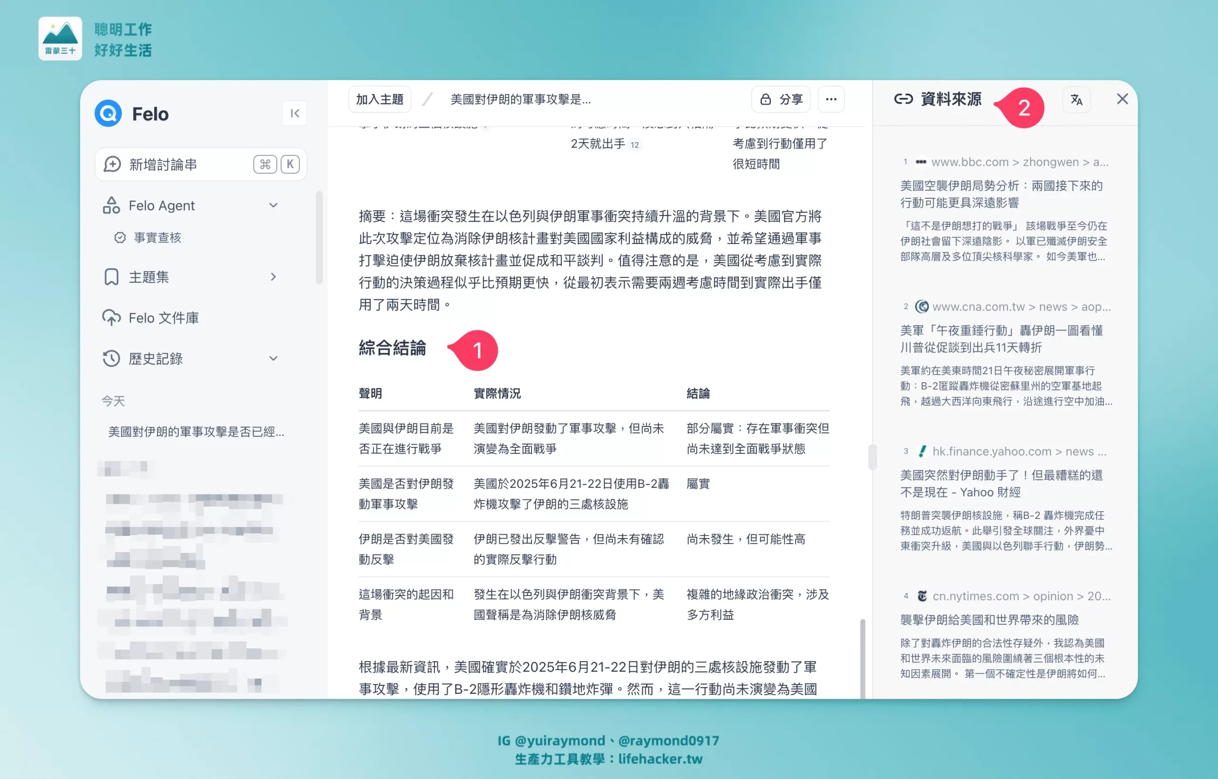Click the Felo 文件庫 upload cloud icon
Screen dimensions: 1218x779
point(111,318)
